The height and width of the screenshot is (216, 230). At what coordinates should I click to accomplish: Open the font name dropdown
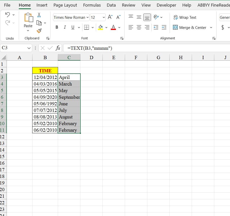click(x=88, y=17)
